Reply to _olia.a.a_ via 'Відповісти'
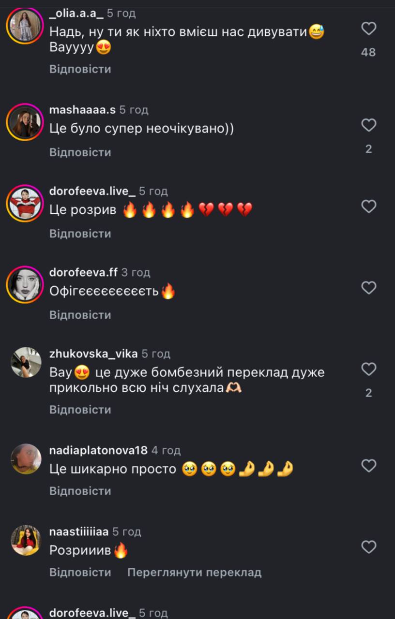Viewport: 395px width, 619px height. pos(80,69)
